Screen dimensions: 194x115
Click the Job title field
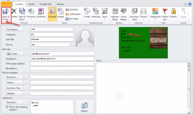pyautogui.click(x=52, y=39)
